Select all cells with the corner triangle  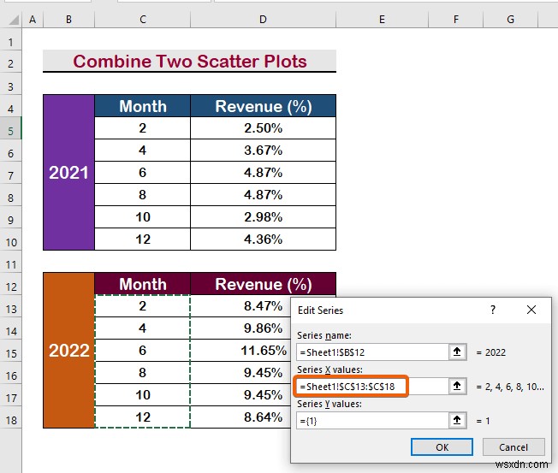click(13, 20)
